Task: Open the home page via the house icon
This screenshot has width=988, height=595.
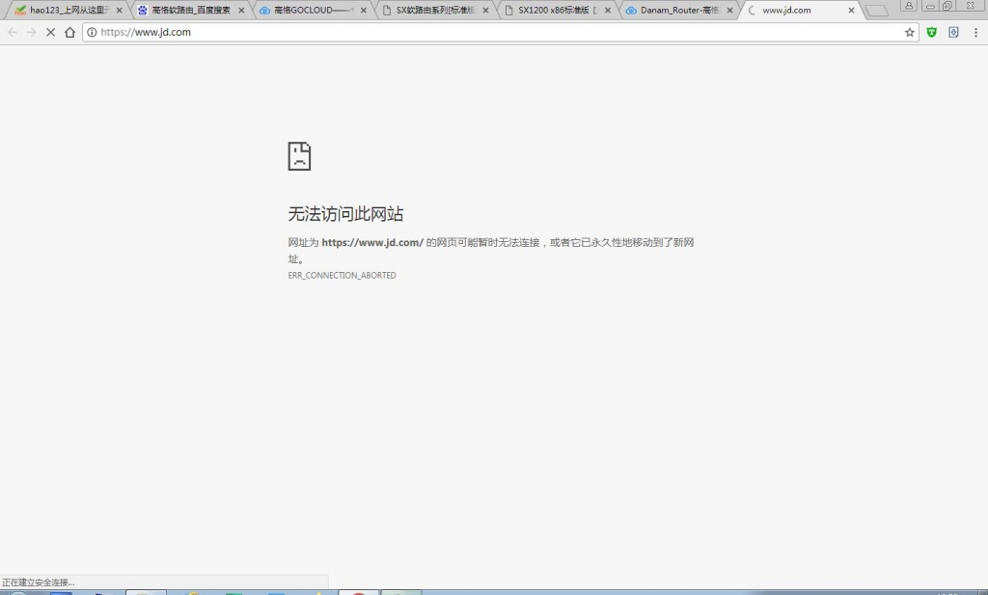Action: tap(69, 32)
